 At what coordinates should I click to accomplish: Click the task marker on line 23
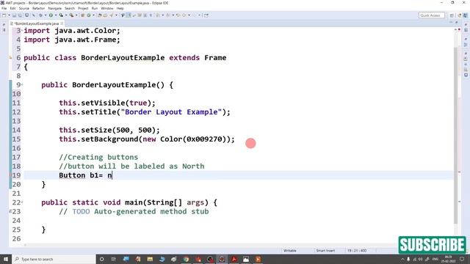point(10,211)
